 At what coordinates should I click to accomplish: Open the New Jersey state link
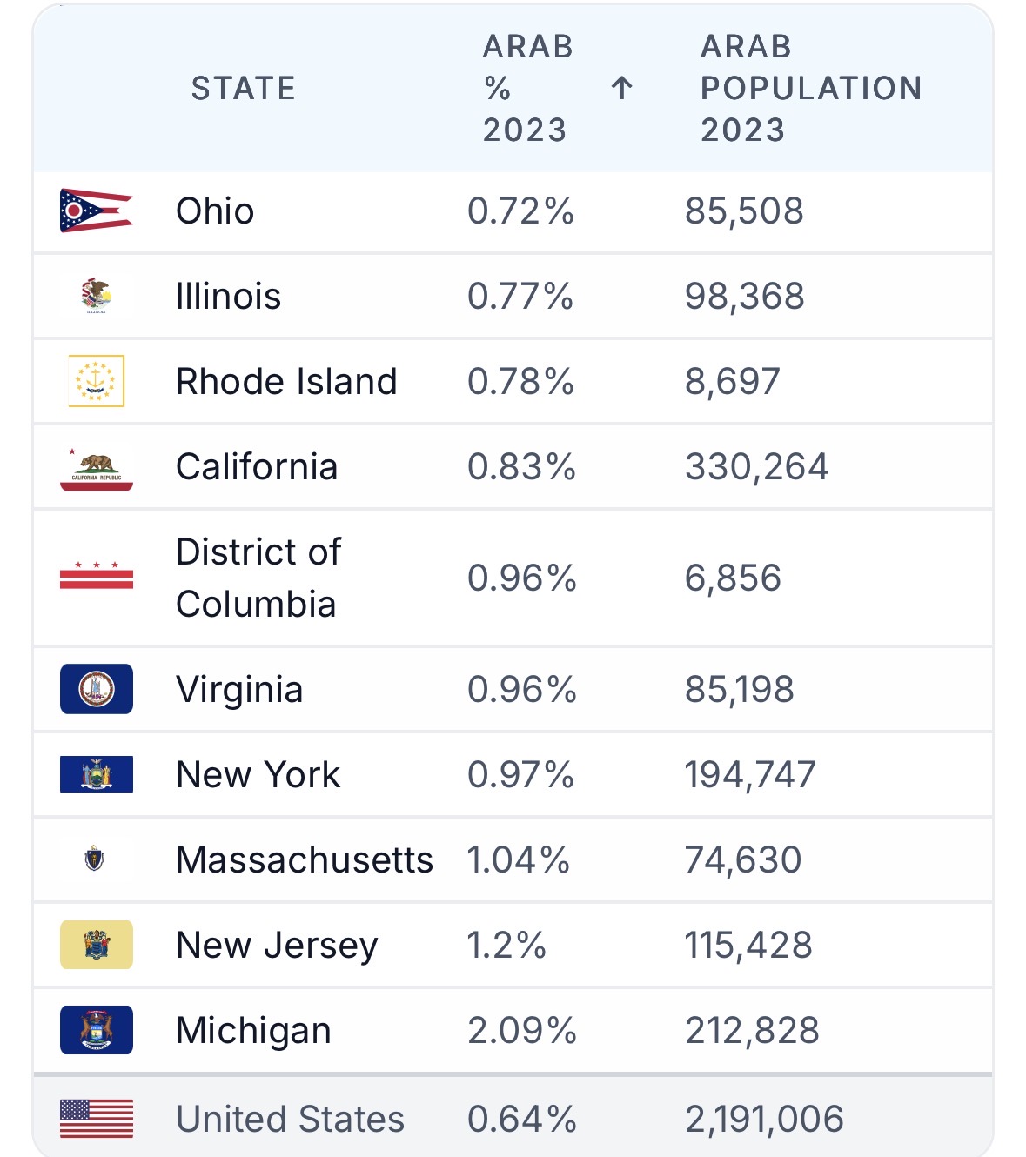(277, 946)
